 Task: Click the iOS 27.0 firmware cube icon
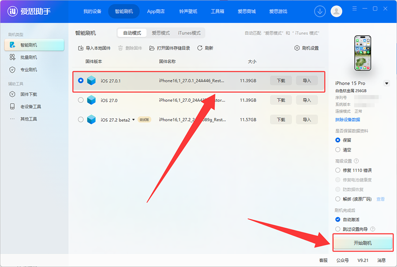91,100
